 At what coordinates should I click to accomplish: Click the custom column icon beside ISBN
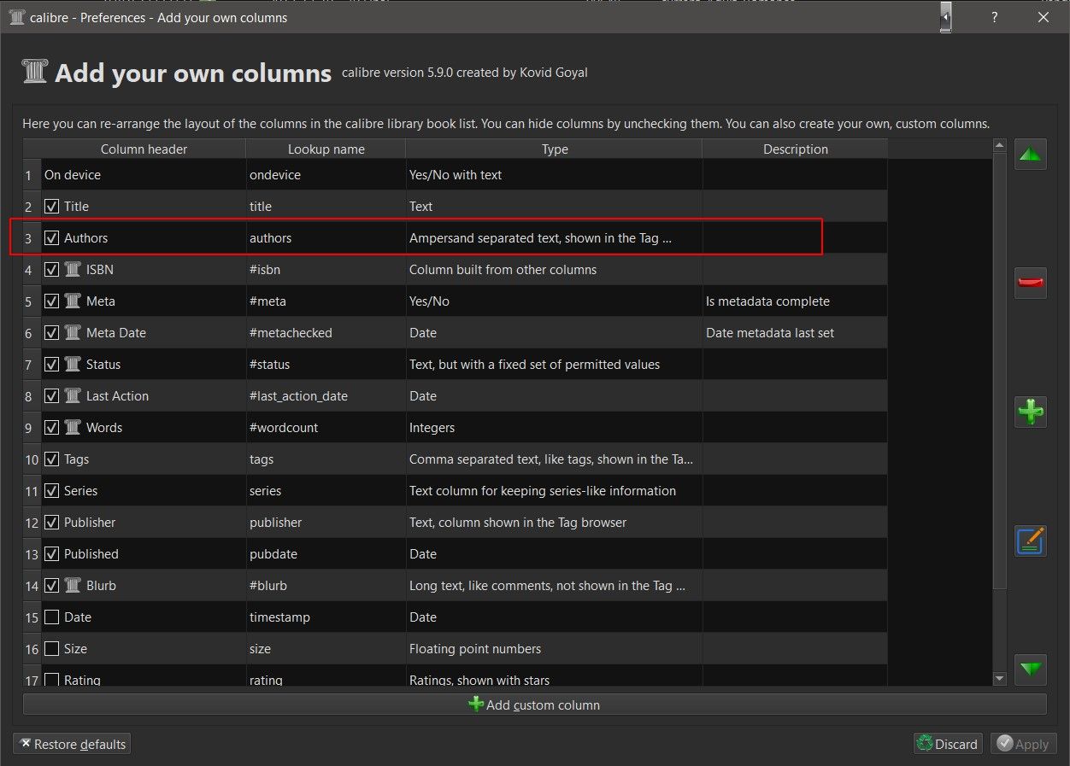pos(73,270)
